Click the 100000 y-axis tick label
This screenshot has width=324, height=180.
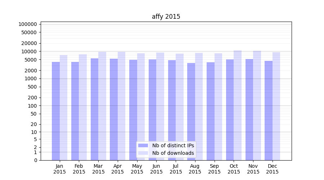click(28, 24)
